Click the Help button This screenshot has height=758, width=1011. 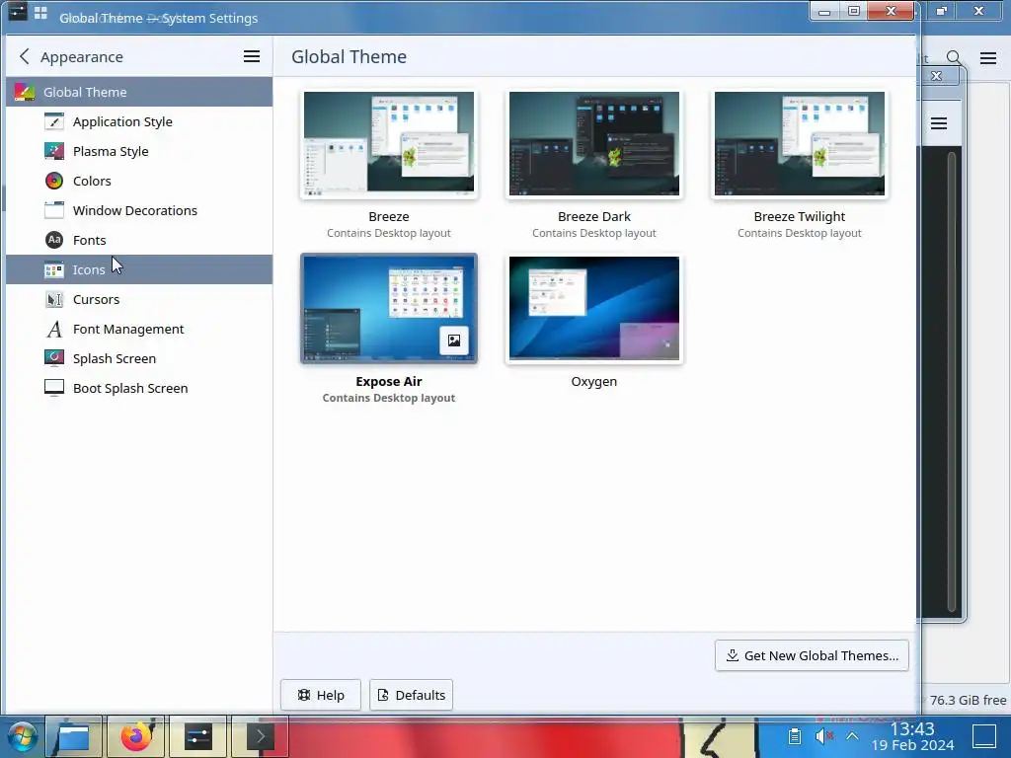coord(321,695)
